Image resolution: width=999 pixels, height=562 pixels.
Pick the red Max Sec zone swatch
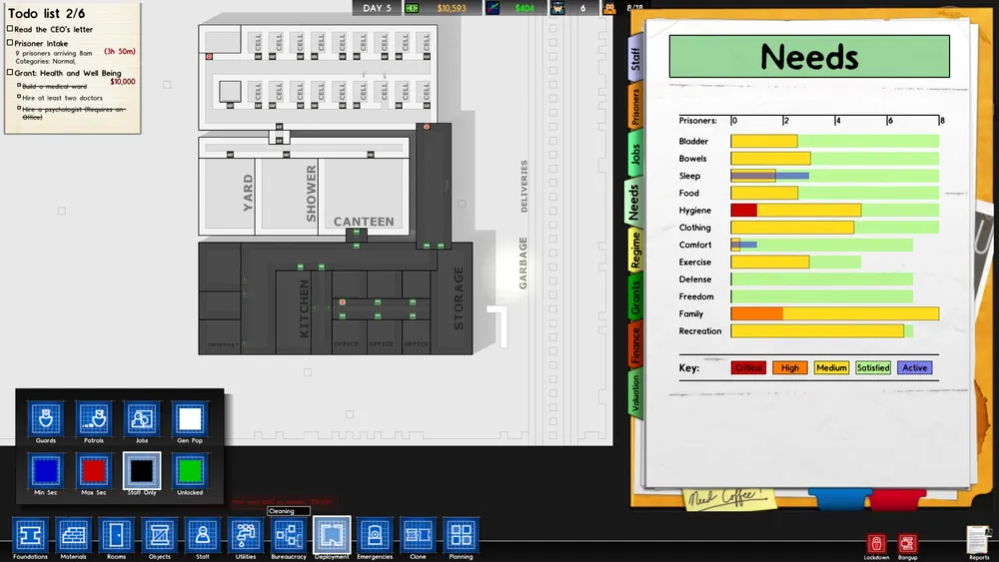pyautogui.click(x=94, y=471)
